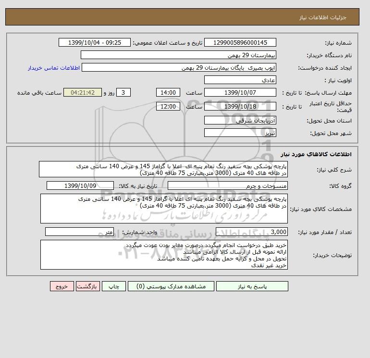Click the واحد شمارش label

[139, 232]
